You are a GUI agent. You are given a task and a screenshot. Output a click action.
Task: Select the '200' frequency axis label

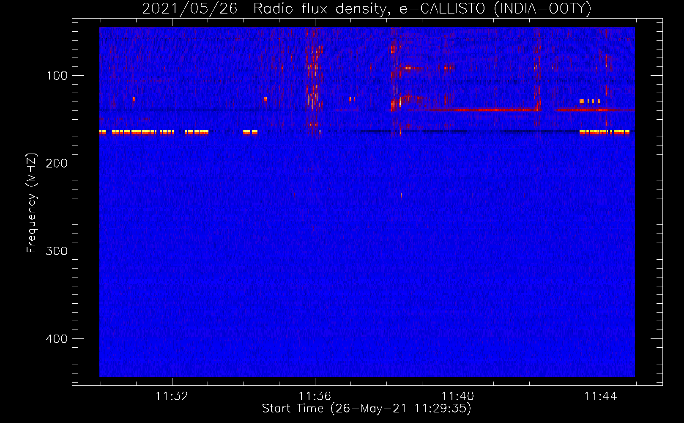coord(57,163)
